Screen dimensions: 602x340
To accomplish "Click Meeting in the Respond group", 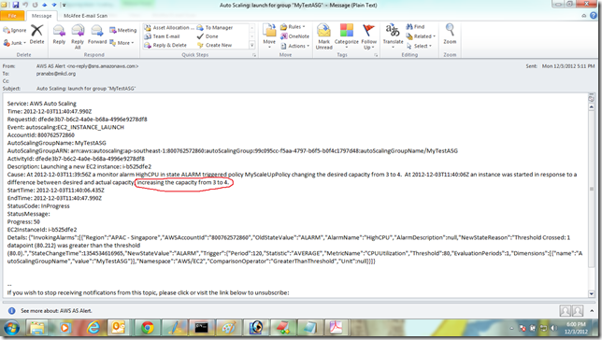I will point(122,30).
